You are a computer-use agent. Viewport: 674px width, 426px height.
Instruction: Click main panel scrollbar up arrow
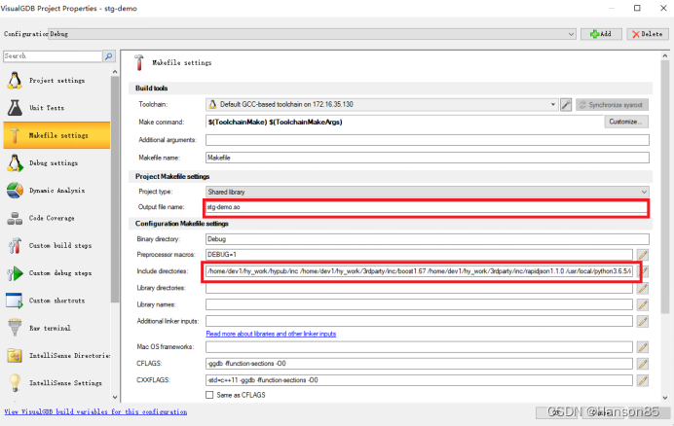665,55
